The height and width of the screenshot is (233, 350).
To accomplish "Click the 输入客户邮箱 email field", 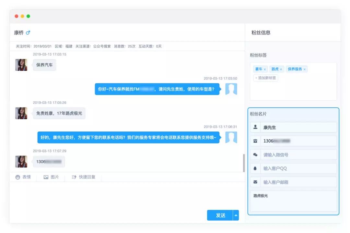I will click(298, 182).
